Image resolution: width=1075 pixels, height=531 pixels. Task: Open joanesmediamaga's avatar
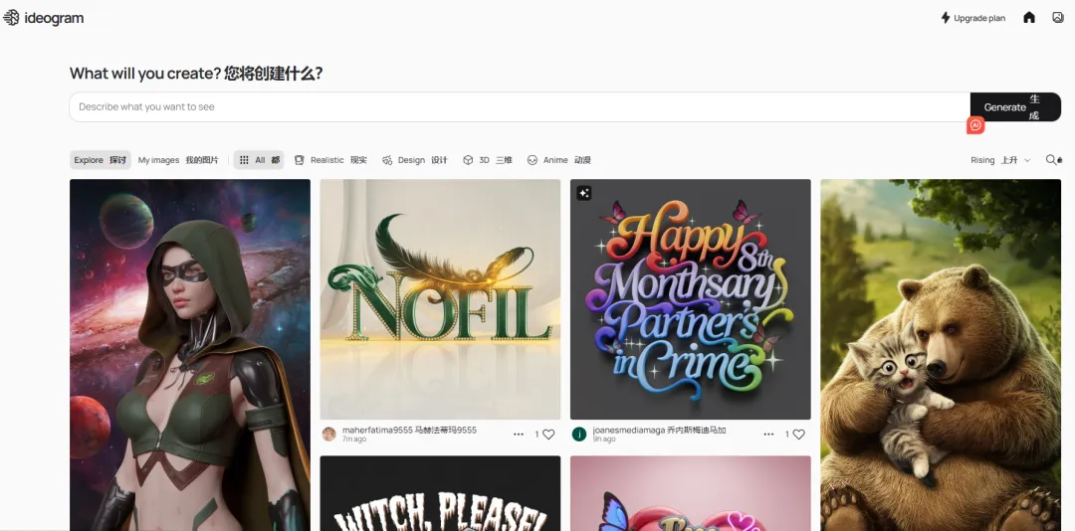pyautogui.click(x=579, y=435)
